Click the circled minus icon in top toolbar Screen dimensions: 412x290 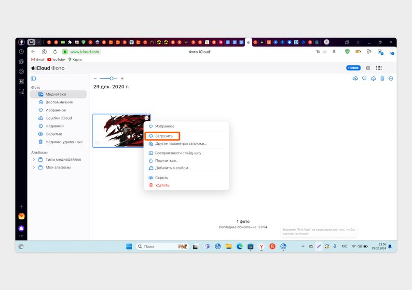click(391, 78)
